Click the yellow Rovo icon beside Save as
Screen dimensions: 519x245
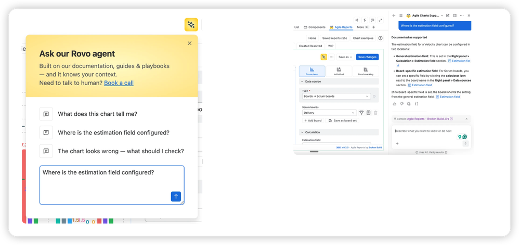[323, 57]
